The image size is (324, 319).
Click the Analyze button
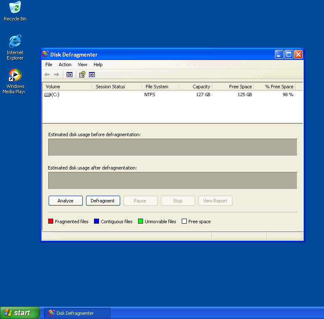point(65,201)
